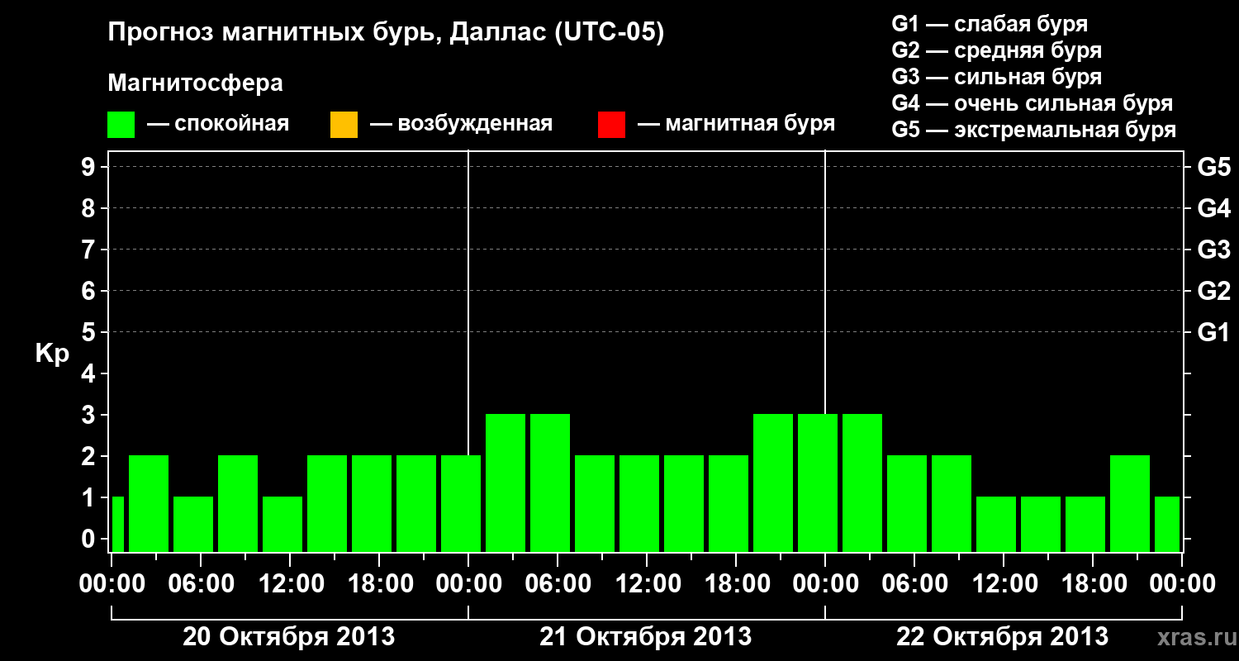
Task: Click the red 'магнитная буря' legend swatch
Action: (x=611, y=125)
